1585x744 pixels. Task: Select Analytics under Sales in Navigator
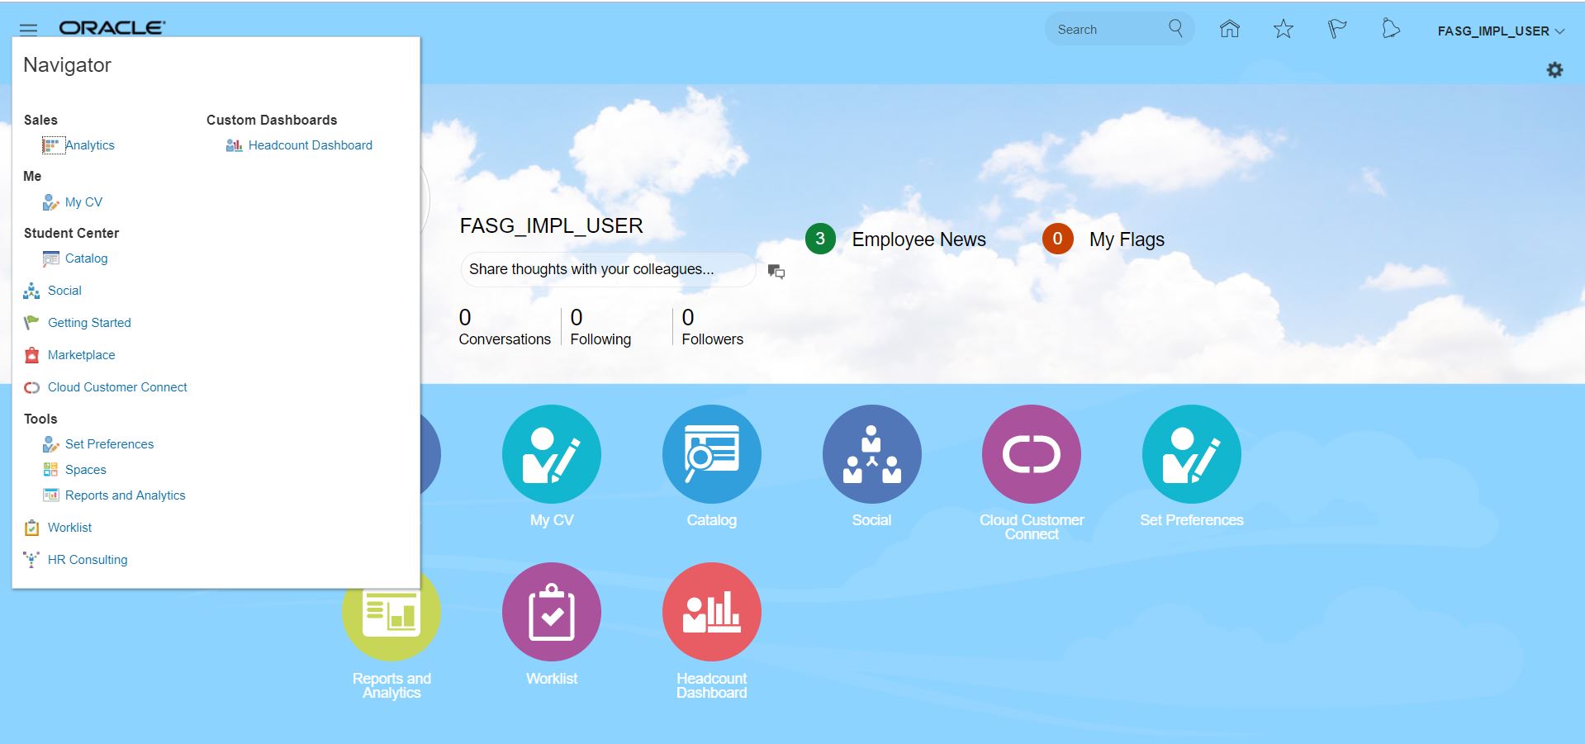[89, 145]
